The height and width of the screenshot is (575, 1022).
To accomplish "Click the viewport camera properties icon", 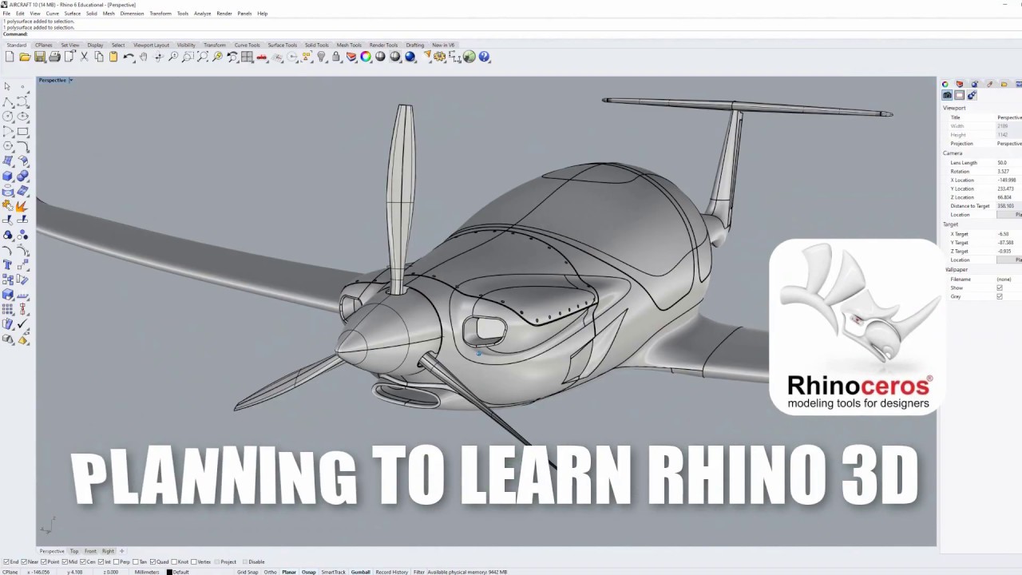I will click(947, 95).
